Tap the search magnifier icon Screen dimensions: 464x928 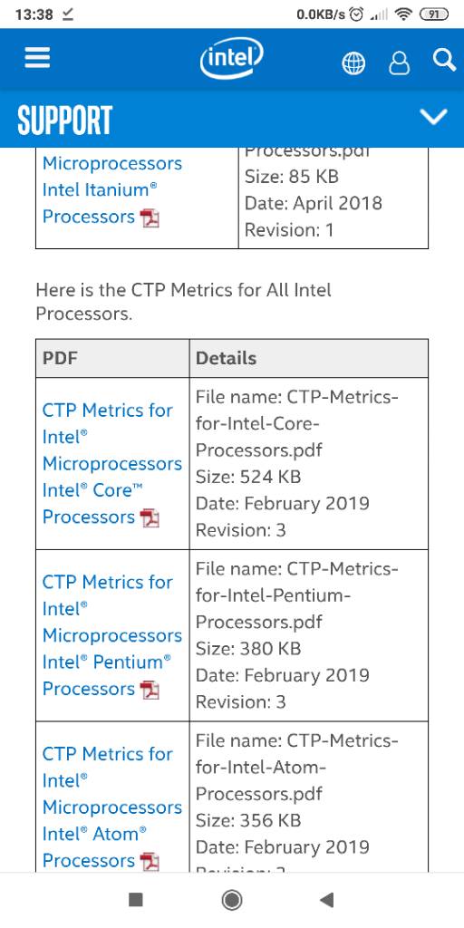pyautogui.click(x=444, y=61)
